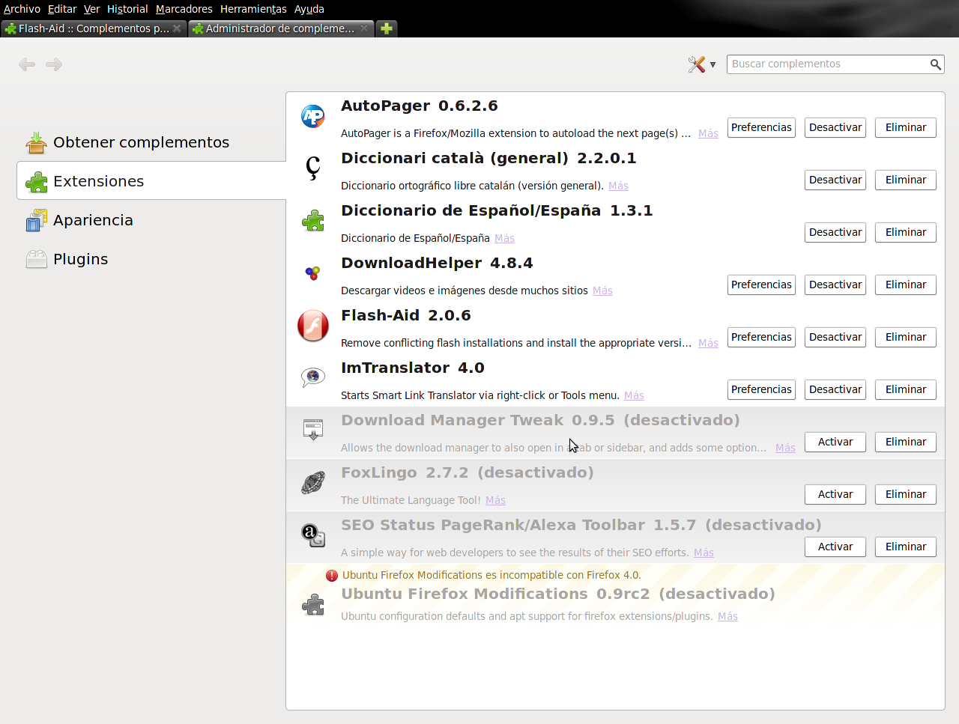Desactivar the AutoPager extension
This screenshot has width=959, height=724.
coord(835,127)
